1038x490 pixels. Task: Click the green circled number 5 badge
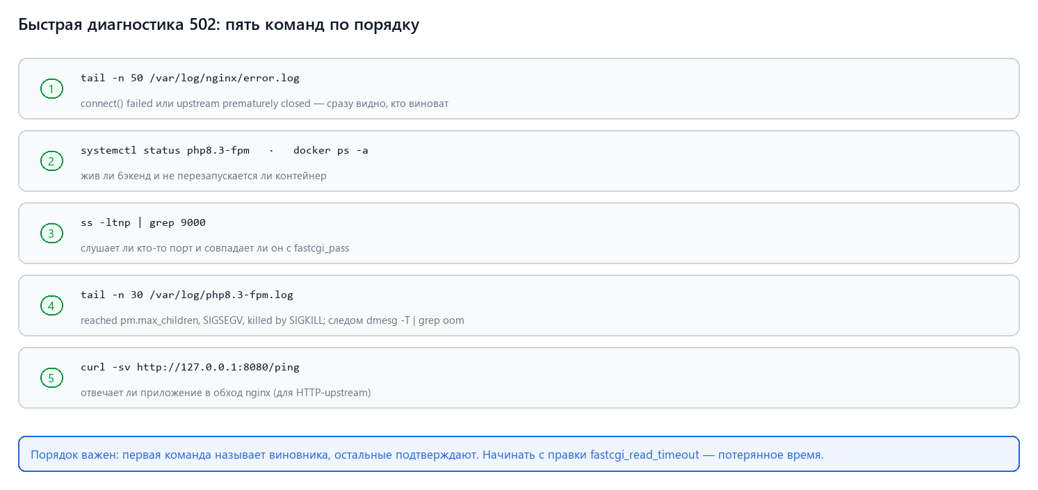tap(51, 378)
